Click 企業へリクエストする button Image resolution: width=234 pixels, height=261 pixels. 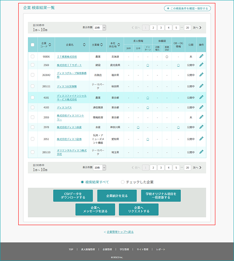tap(139, 209)
